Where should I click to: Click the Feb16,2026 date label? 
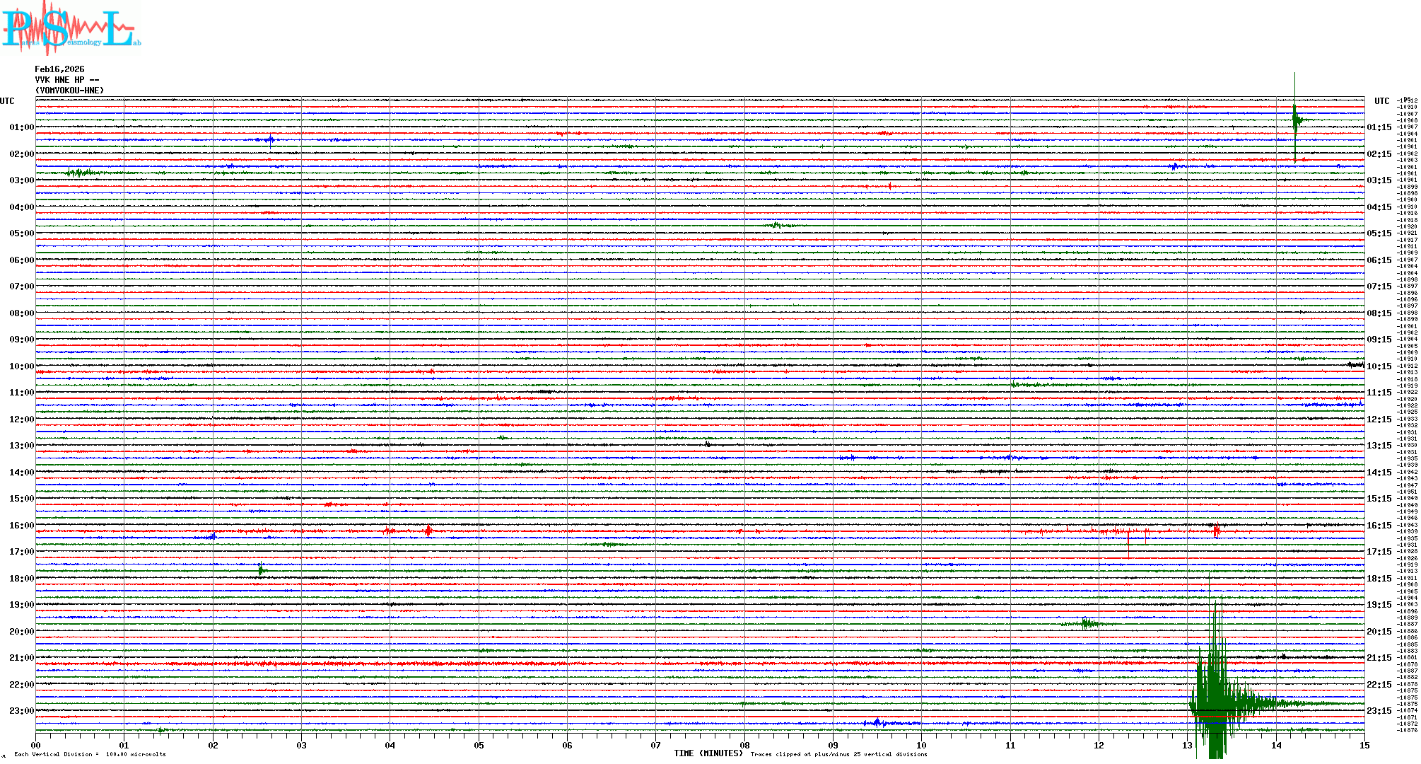tap(59, 69)
